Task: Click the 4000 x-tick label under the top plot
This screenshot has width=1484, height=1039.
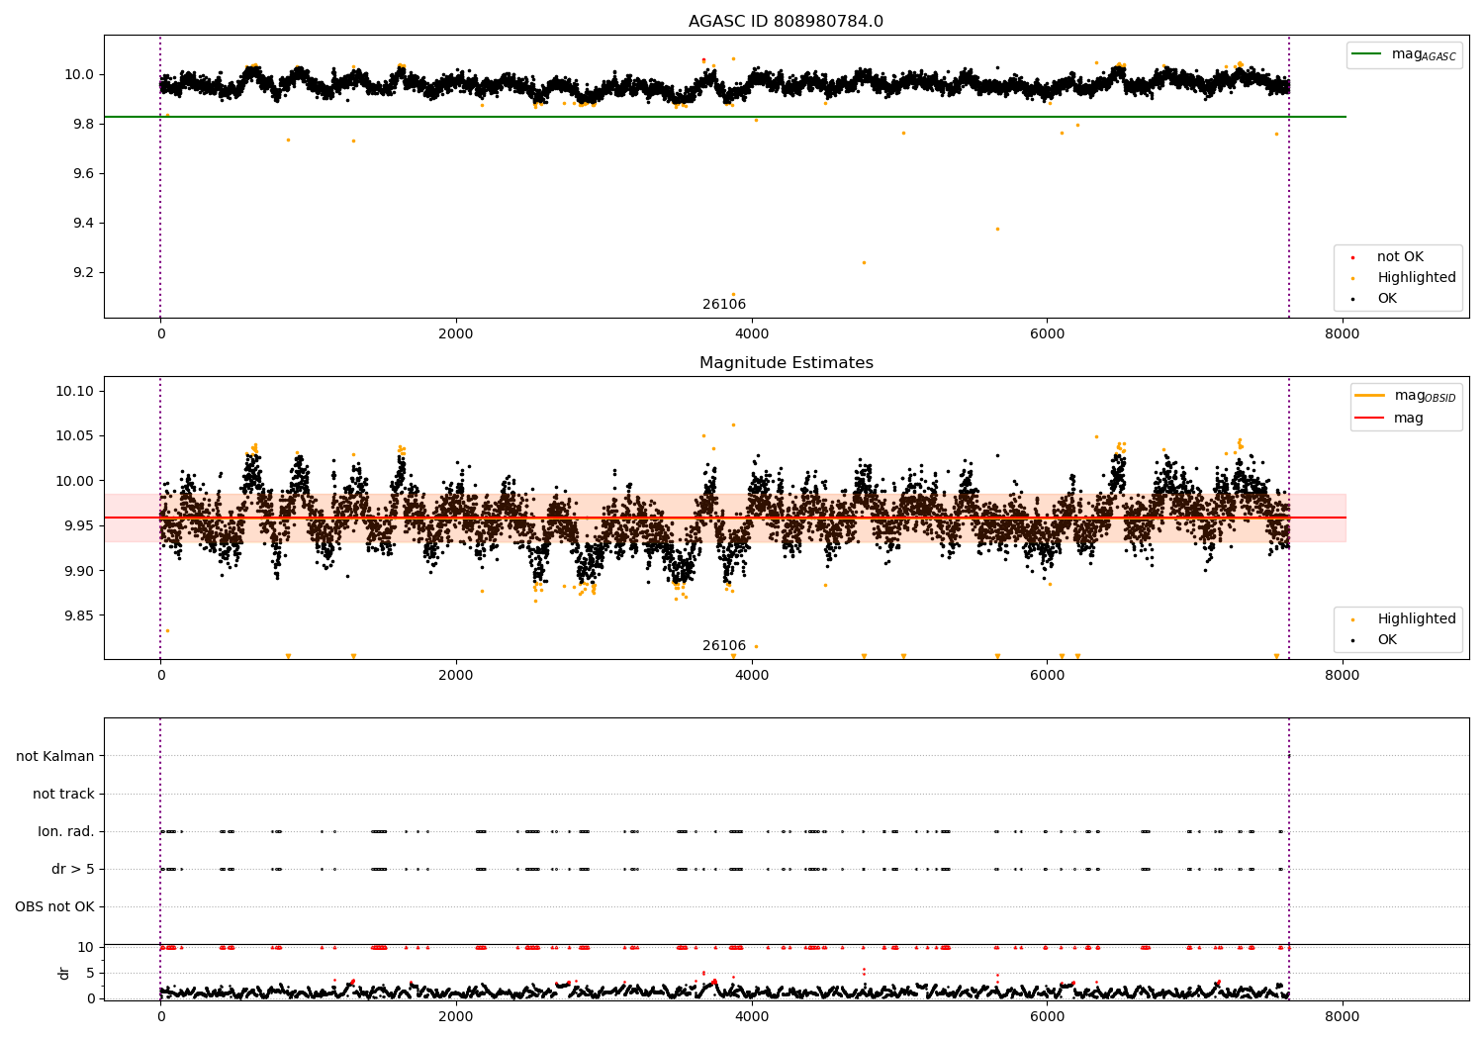Action: (x=752, y=333)
